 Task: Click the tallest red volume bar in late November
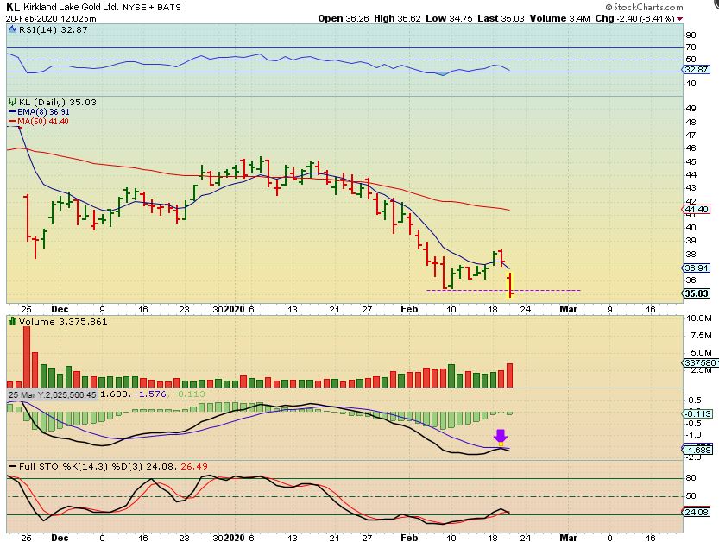[27, 356]
